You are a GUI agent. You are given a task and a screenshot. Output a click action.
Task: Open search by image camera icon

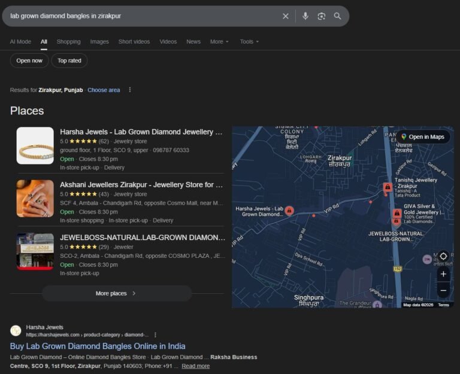[x=322, y=16]
